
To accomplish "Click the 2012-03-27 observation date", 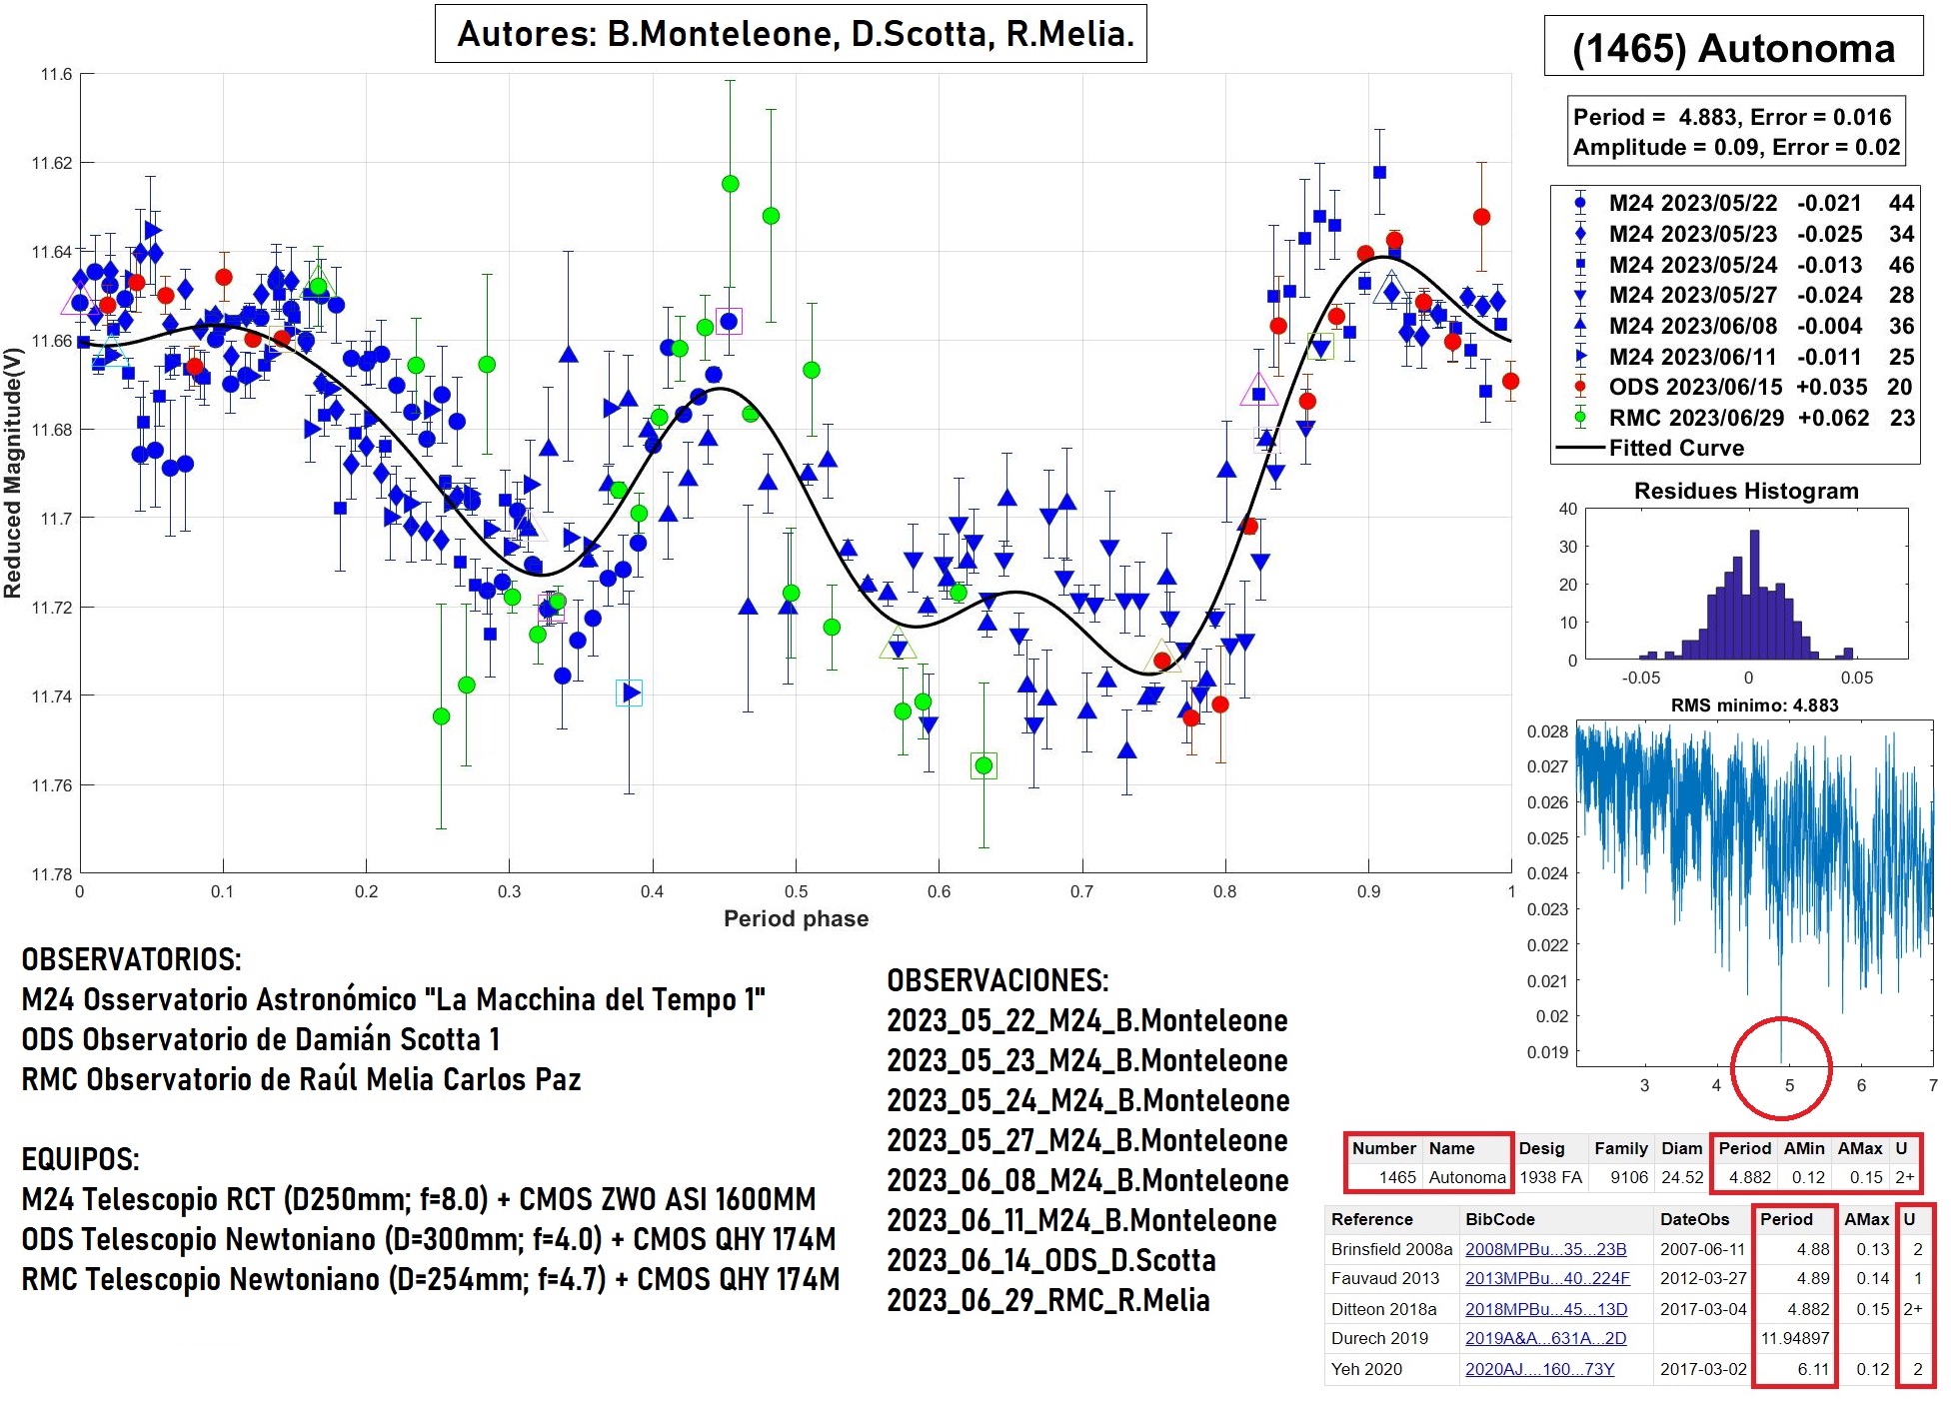I will tap(1703, 1278).
